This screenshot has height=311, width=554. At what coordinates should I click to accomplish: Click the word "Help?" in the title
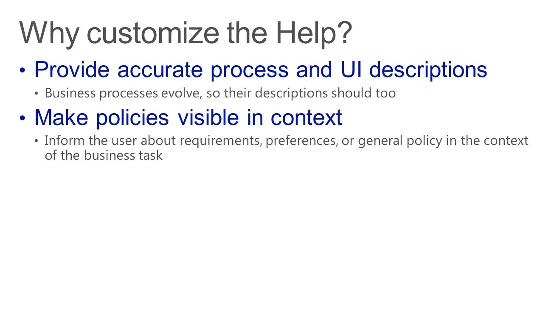coord(314,33)
